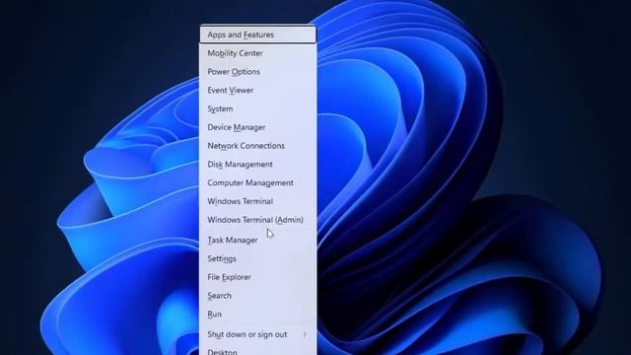This screenshot has width=631, height=355.
Task: Launch Windows Terminal (Admin)
Action: [x=258, y=220]
